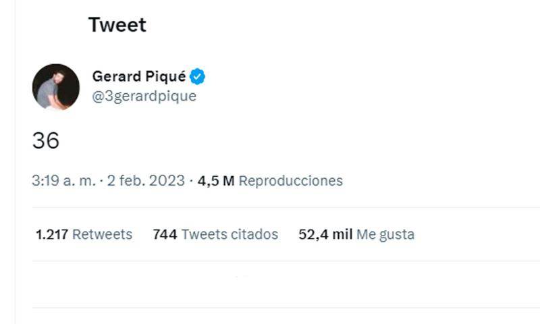Image resolution: width=540 pixels, height=324 pixels.
Task: Open the Tweets citados list
Action: pos(230,234)
